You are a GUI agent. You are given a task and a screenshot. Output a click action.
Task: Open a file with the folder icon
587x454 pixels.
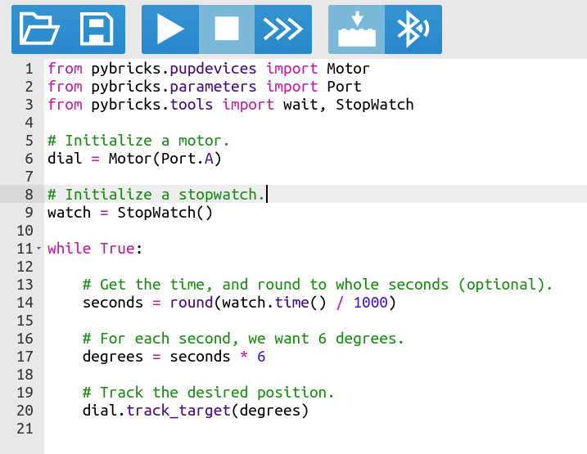pos(39,29)
